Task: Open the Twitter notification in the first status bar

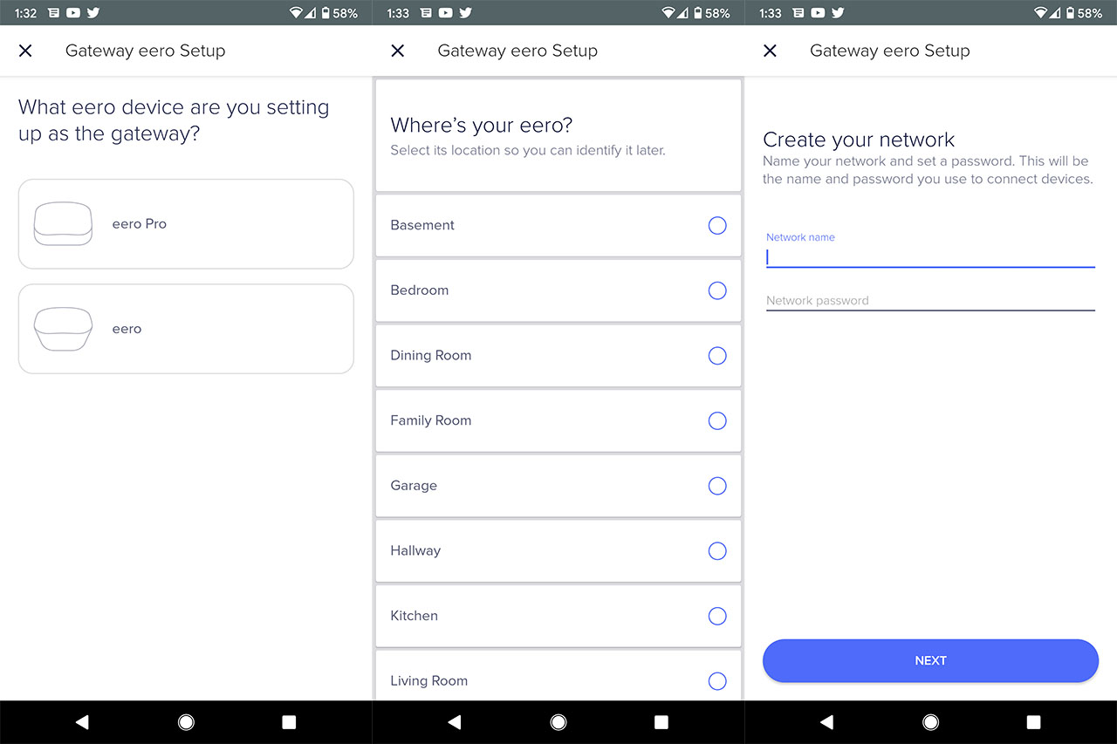Action: 93,13
